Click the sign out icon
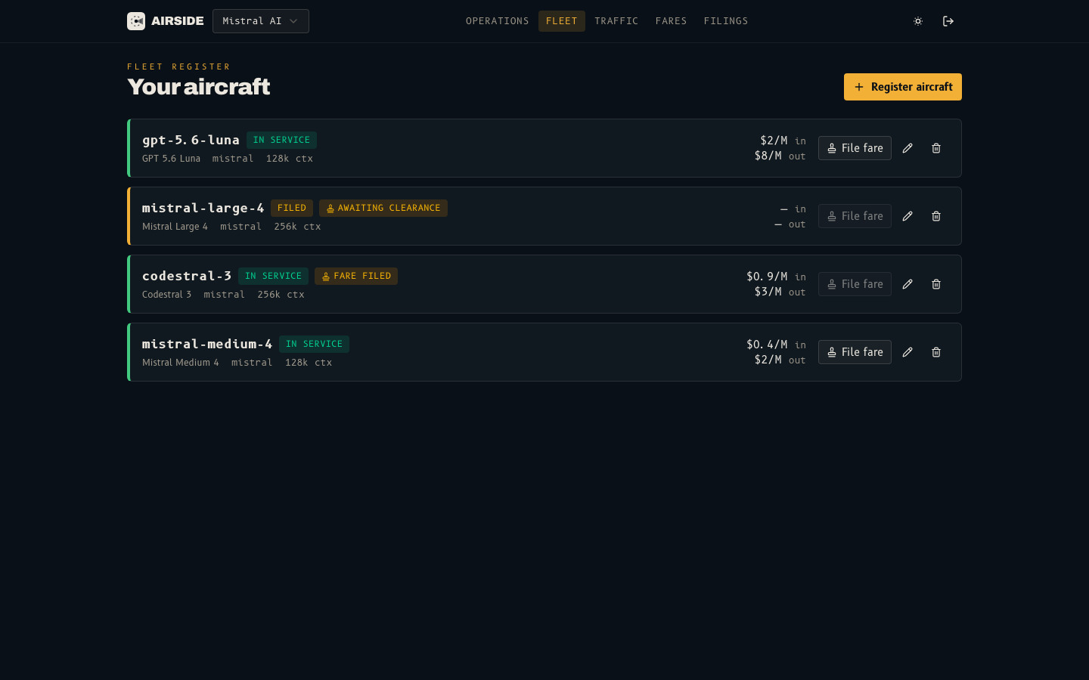The height and width of the screenshot is (680, 1089). (x=948, y=21)
